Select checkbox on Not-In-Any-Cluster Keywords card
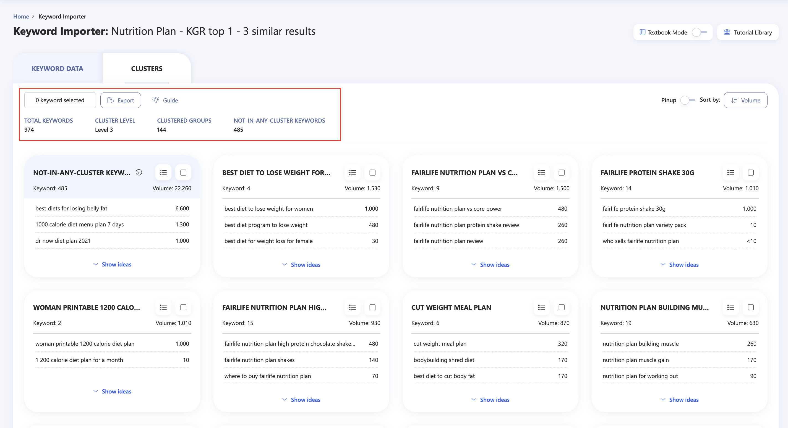Screen dimensions: 788x428 (x=183, y=173)
